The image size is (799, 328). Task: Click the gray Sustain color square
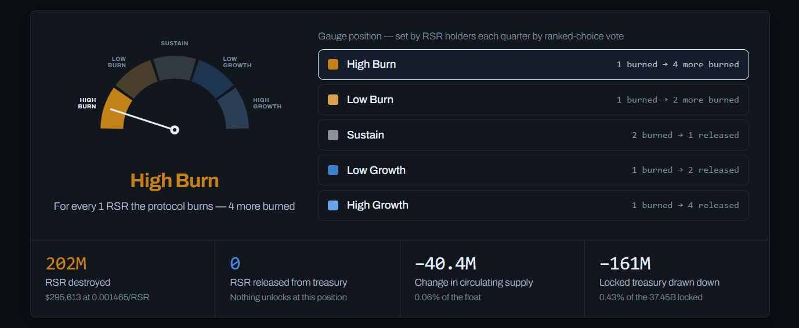tap(333, 135)
